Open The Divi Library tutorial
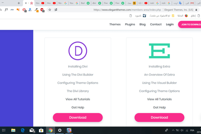 point(78,91)
